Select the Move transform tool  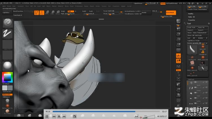point(47,13)
